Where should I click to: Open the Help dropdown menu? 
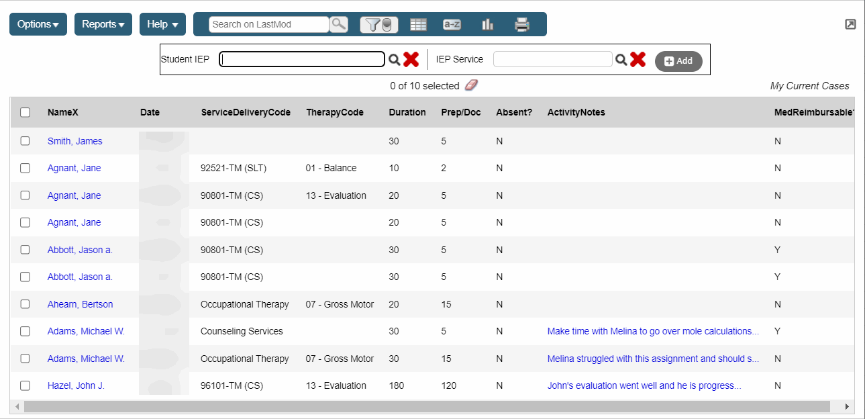tap(162, 24)
